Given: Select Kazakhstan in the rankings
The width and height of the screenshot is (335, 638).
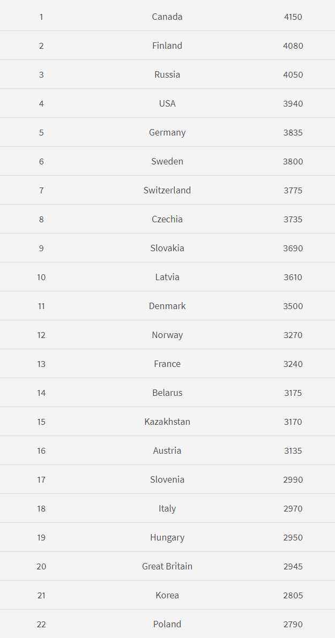Looking at the screenshot, I should pyautogui.click(x=167, y=421).
